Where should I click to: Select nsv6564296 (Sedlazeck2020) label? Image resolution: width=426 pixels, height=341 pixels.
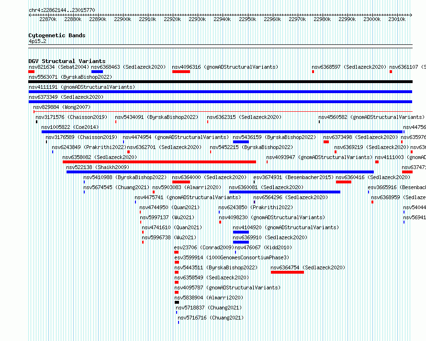(291, 197)
